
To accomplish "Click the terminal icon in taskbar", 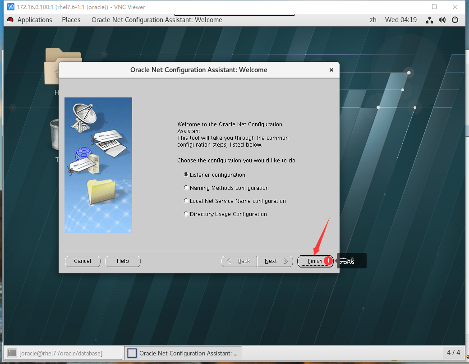I will pos(12,353).
